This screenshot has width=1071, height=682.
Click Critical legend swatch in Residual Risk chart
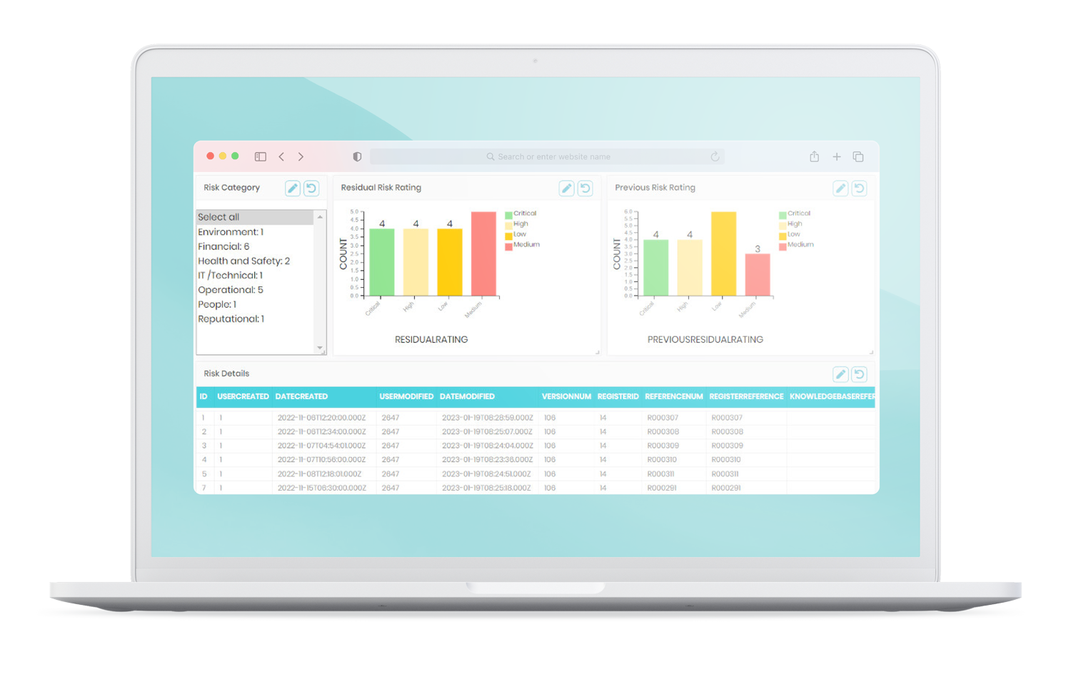coord(508,215)
